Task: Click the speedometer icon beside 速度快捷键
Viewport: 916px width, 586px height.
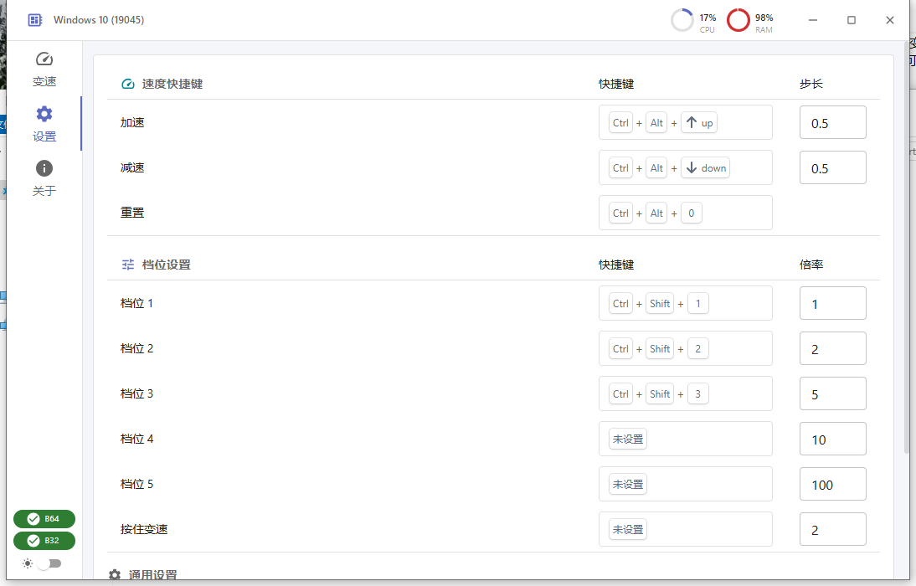Action: coord(128,84)
